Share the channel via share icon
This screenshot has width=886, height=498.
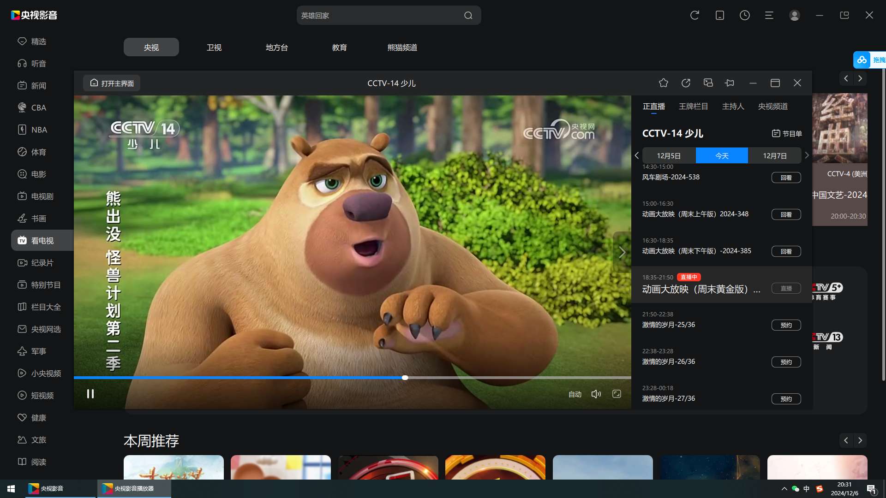click(x=686, y=83)
